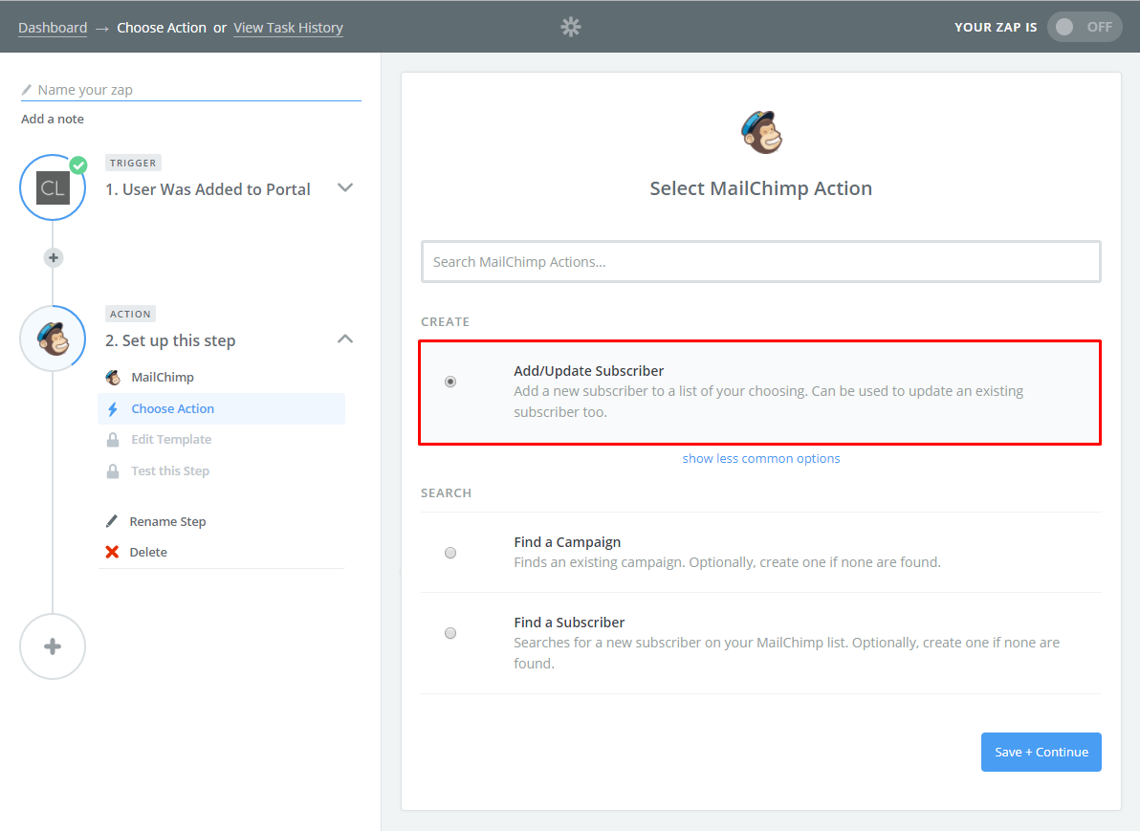Click the green checkmark badge on trigger

pyautogui.click(x=78, y=165)
